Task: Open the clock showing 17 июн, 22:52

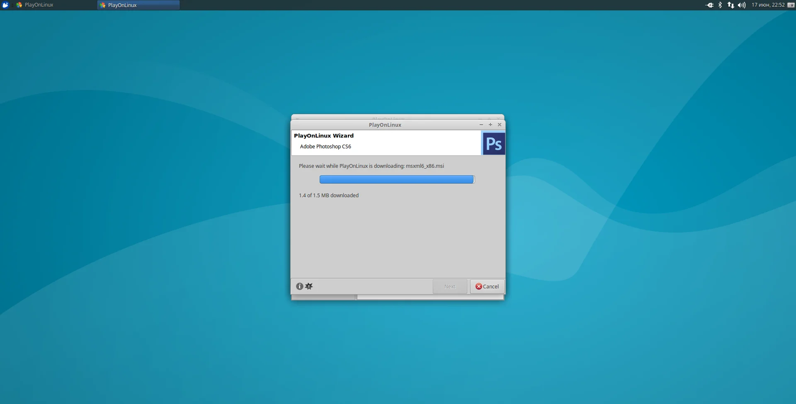Action: point(768,5)
